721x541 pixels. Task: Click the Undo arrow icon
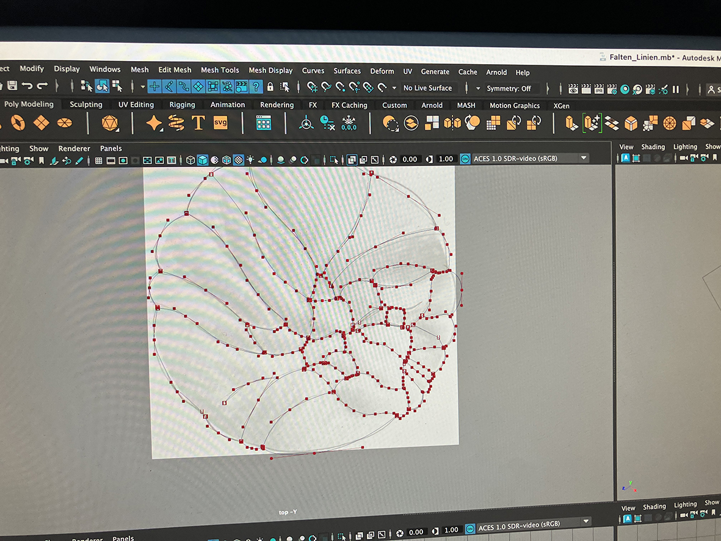click(27, 85)
